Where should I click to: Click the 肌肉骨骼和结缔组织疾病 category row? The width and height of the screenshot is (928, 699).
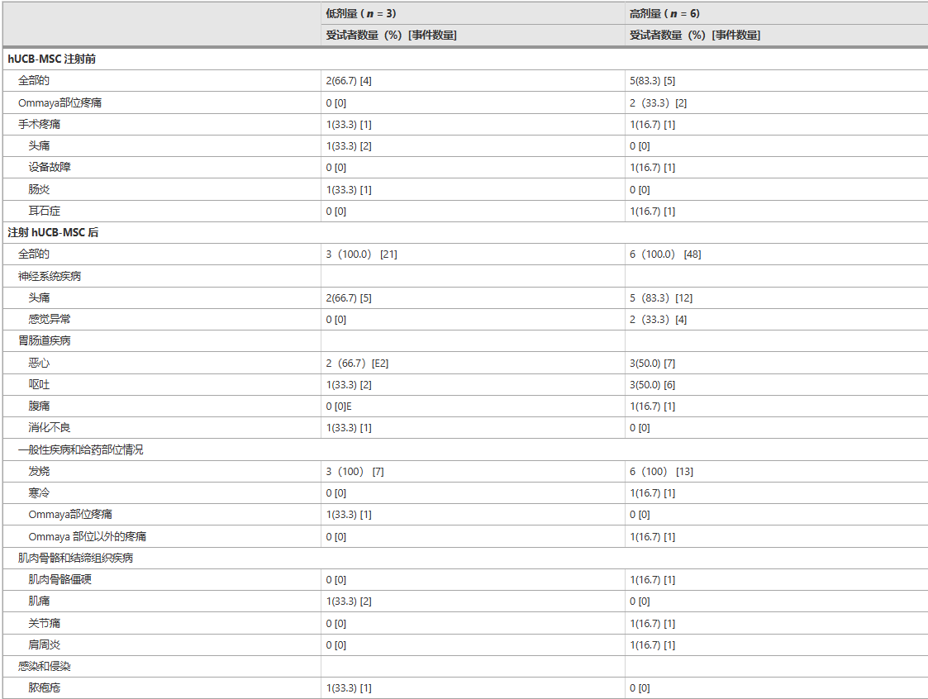[x=75, y=558]
